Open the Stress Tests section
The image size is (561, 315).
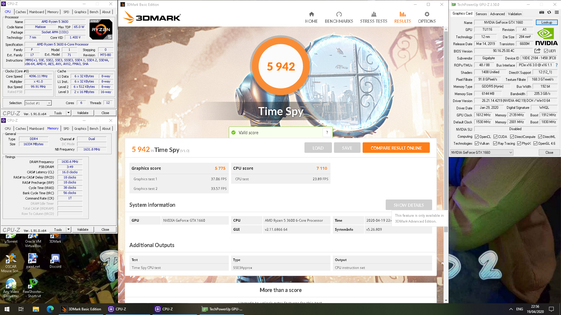[x=373, y=18]
